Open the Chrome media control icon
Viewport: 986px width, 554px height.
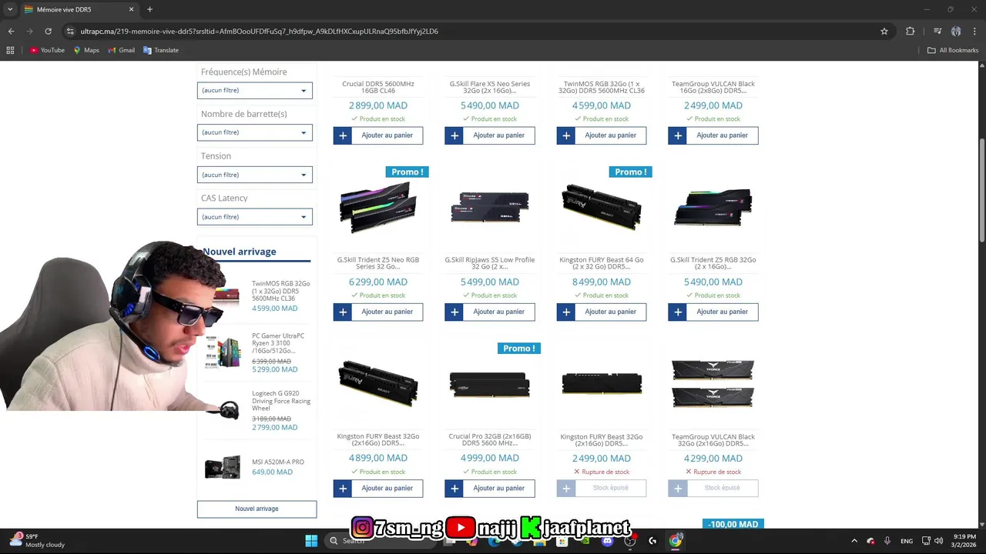coord(937,32)
